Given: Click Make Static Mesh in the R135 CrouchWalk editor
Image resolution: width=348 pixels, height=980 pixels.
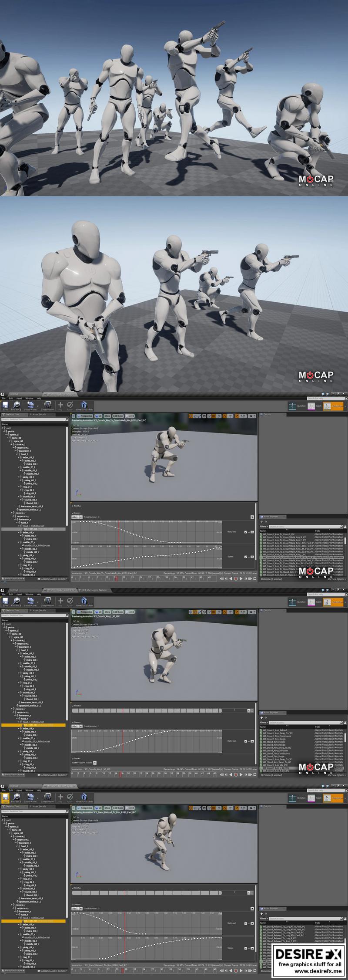Looking at the screenshot, I should pos(84,406).
